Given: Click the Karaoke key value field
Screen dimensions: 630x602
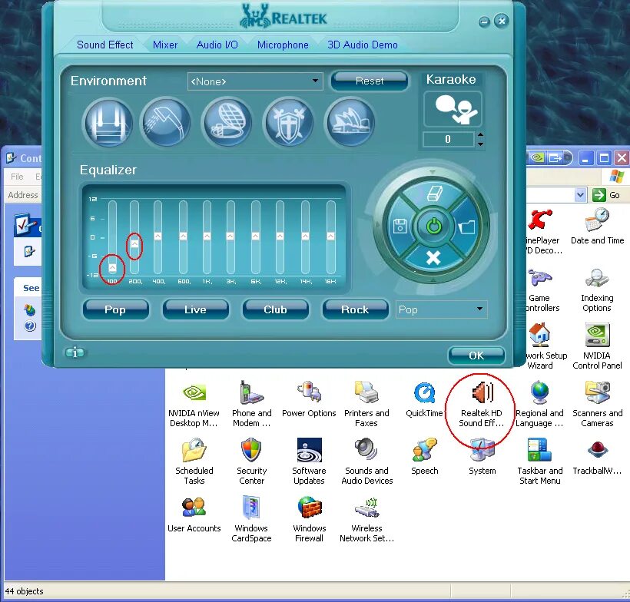Looking at the screenshot, I should 448,139.
